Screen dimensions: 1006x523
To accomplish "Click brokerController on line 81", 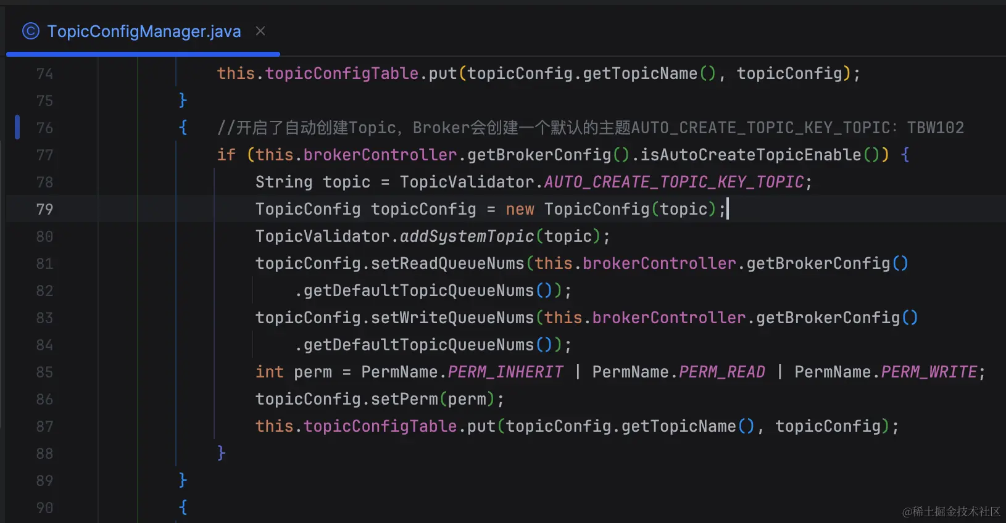I will coord(659,263).
